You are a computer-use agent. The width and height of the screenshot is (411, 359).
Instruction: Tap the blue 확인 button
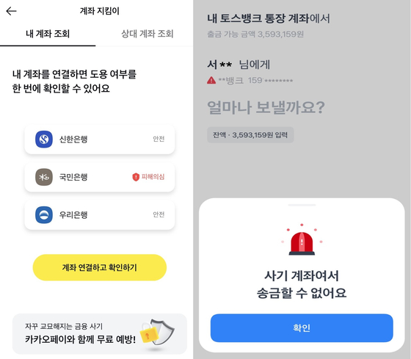(x=302, y=327)
